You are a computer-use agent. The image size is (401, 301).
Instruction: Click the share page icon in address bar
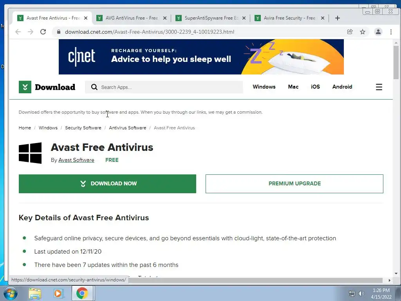[x=350, y=32]
